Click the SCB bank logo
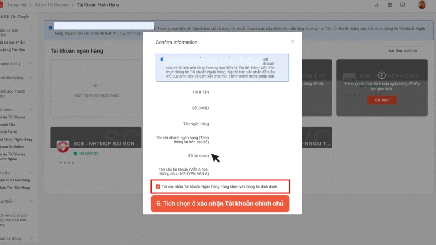Image resolution: width=436 pixels, height=245 pixels. 63,146
